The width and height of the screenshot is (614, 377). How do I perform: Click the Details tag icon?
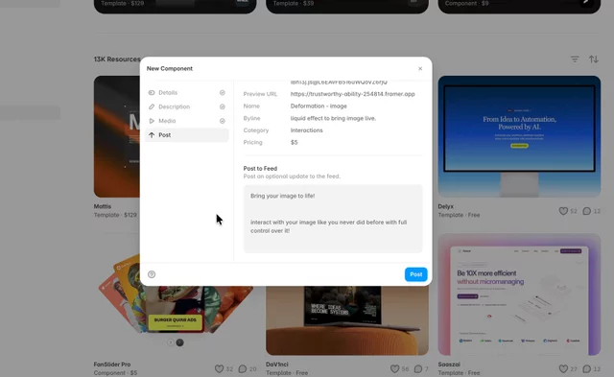152,93
